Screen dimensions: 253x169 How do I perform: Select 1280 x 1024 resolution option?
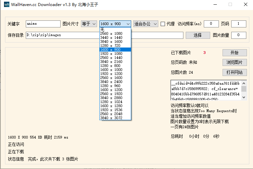[115, 102]
